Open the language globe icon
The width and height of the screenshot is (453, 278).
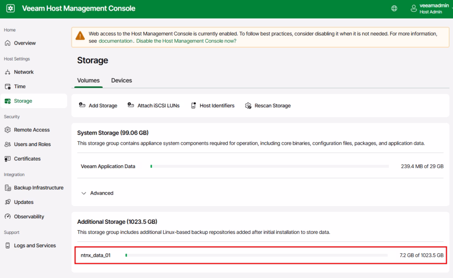click(x=394, y=8)
